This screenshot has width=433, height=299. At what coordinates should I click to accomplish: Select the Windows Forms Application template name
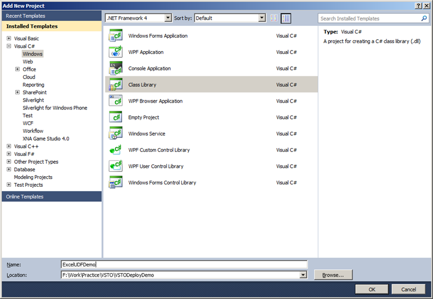158,36
